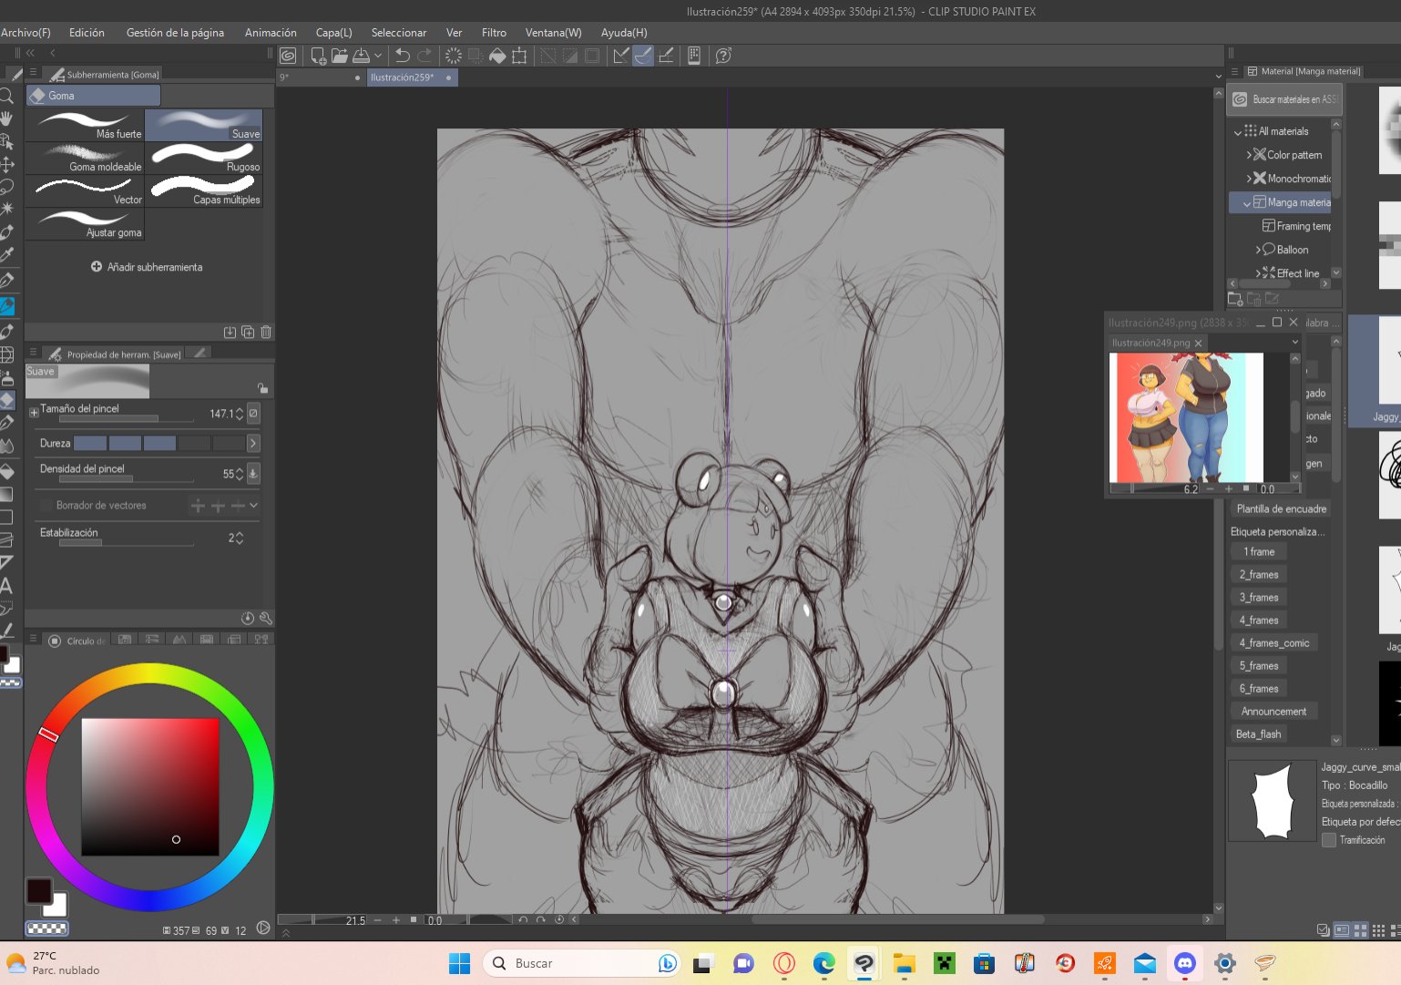Select the Zoom magnifier tool

6,96
